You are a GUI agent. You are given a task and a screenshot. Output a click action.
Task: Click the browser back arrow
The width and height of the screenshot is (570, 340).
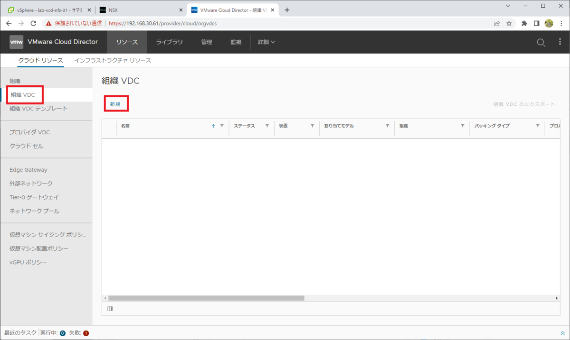pyautogui.click(x=9, y=23)
